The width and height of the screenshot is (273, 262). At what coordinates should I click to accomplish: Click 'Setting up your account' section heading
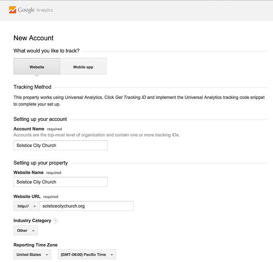pyautogui.click(x=40, y=119)
